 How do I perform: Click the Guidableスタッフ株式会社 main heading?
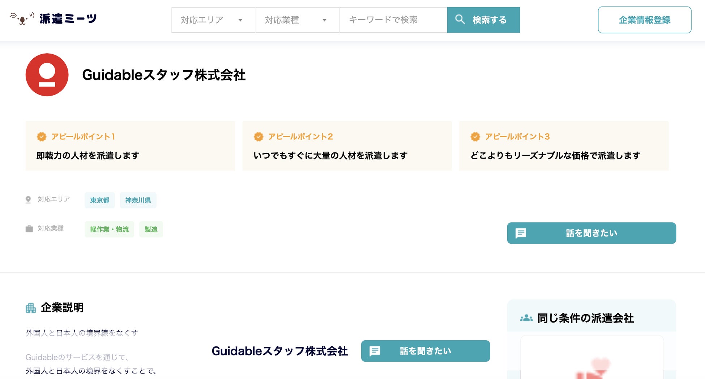pyautogui.click(x=164, y=75)
